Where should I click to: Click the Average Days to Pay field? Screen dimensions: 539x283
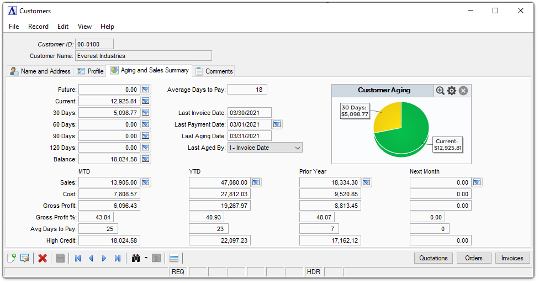pos(247,90)
